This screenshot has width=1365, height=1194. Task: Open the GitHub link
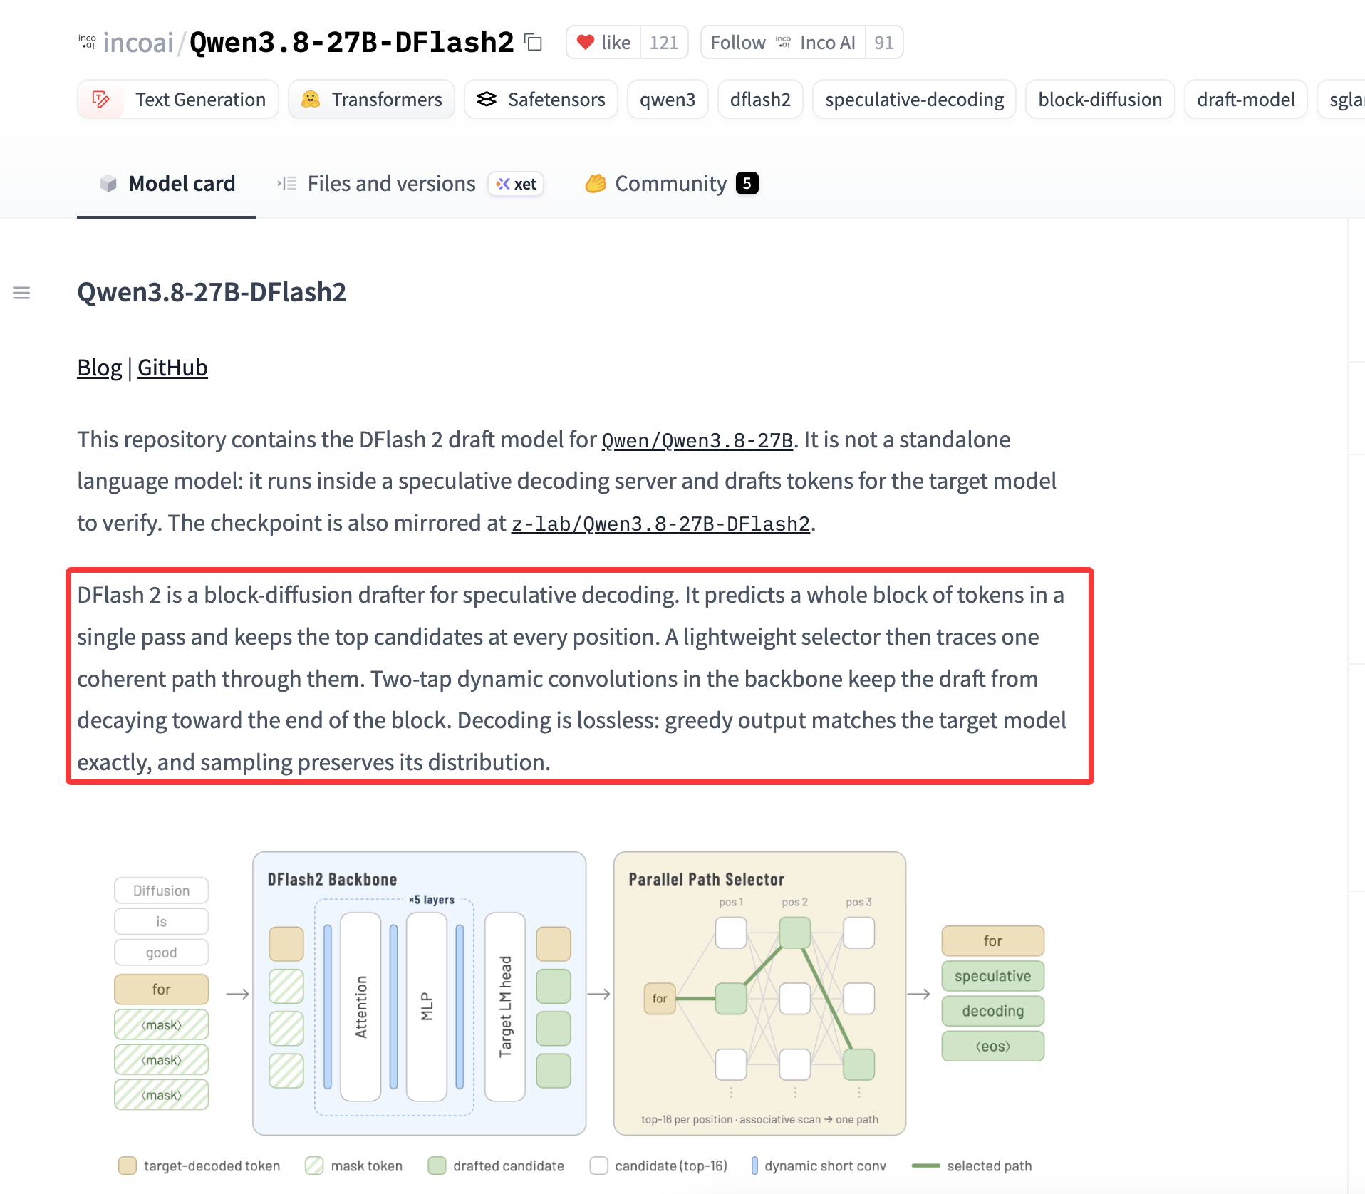pos(172,368)
